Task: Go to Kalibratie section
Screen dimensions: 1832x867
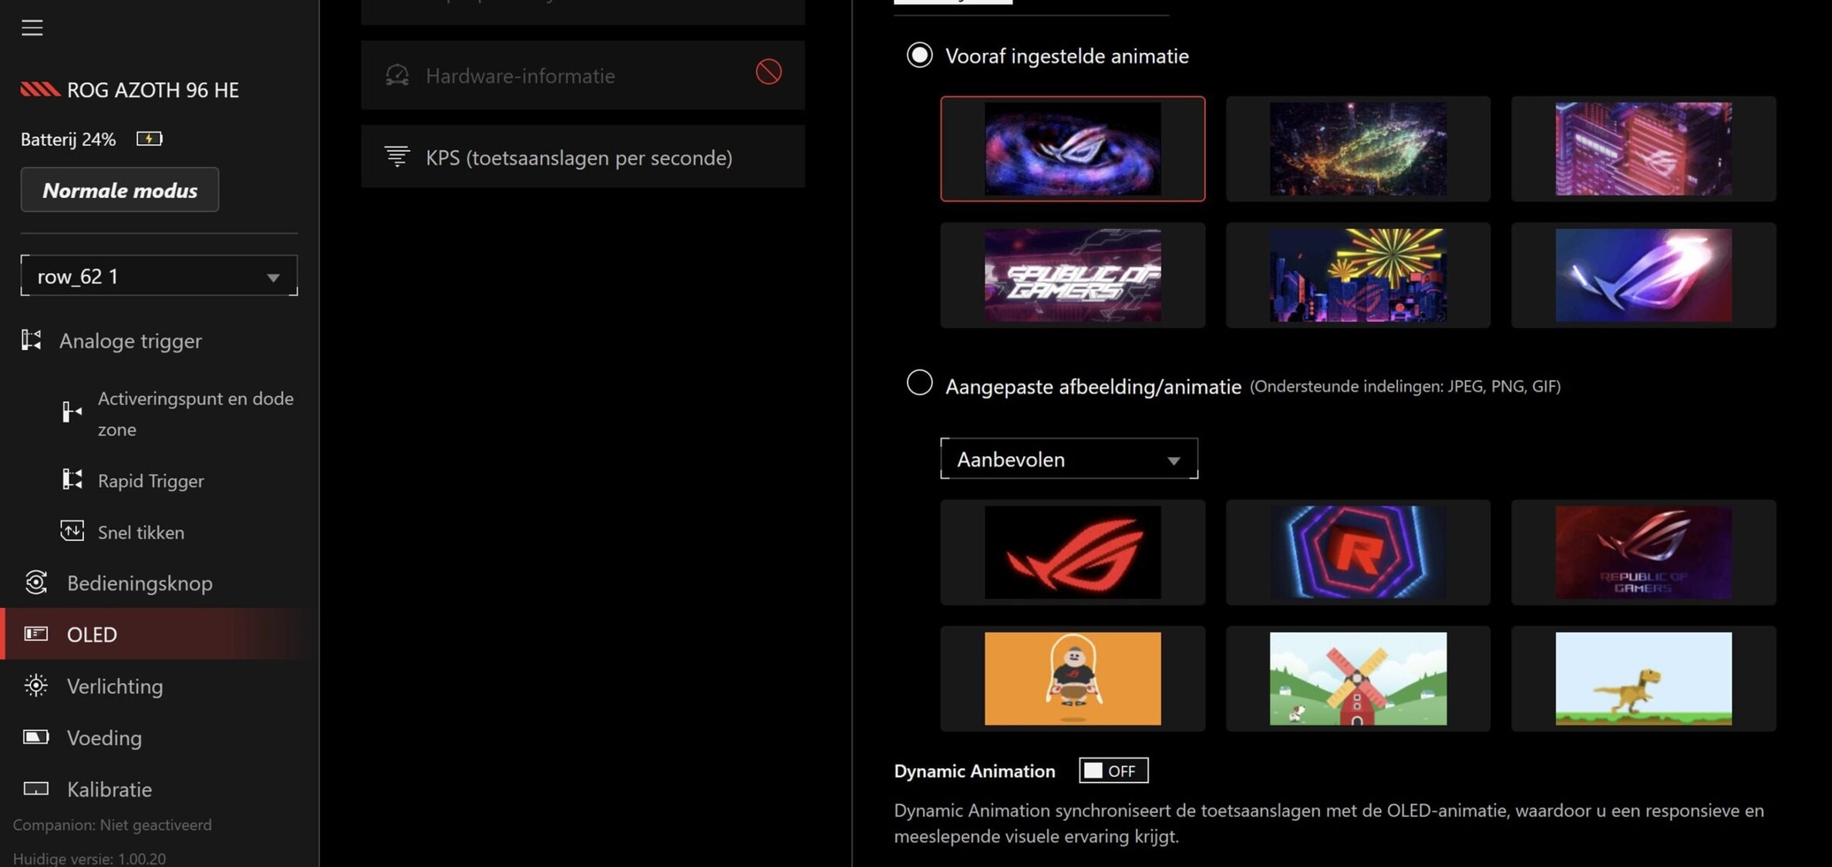Action: tap(109, 789)
